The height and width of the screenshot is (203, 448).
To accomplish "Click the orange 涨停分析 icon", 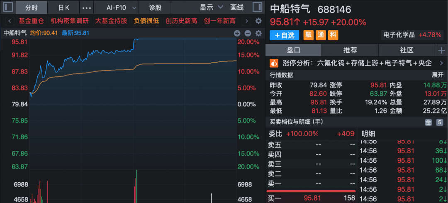I will (274, 63).
